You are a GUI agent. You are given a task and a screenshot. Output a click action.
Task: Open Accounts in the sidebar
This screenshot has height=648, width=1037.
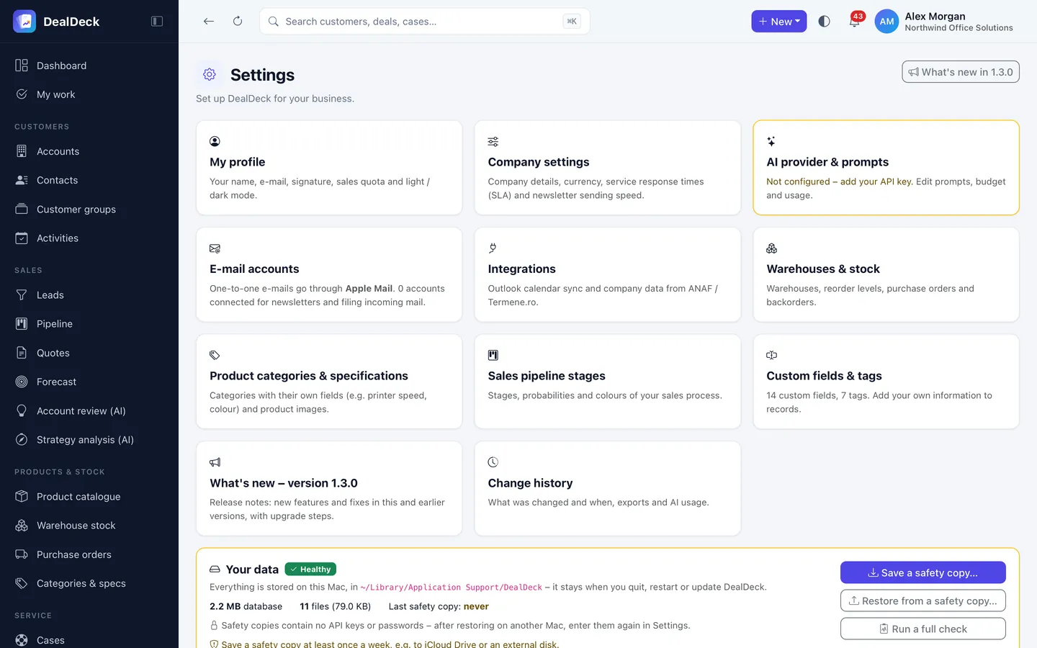pyautogui.click(x=89, y=151)
